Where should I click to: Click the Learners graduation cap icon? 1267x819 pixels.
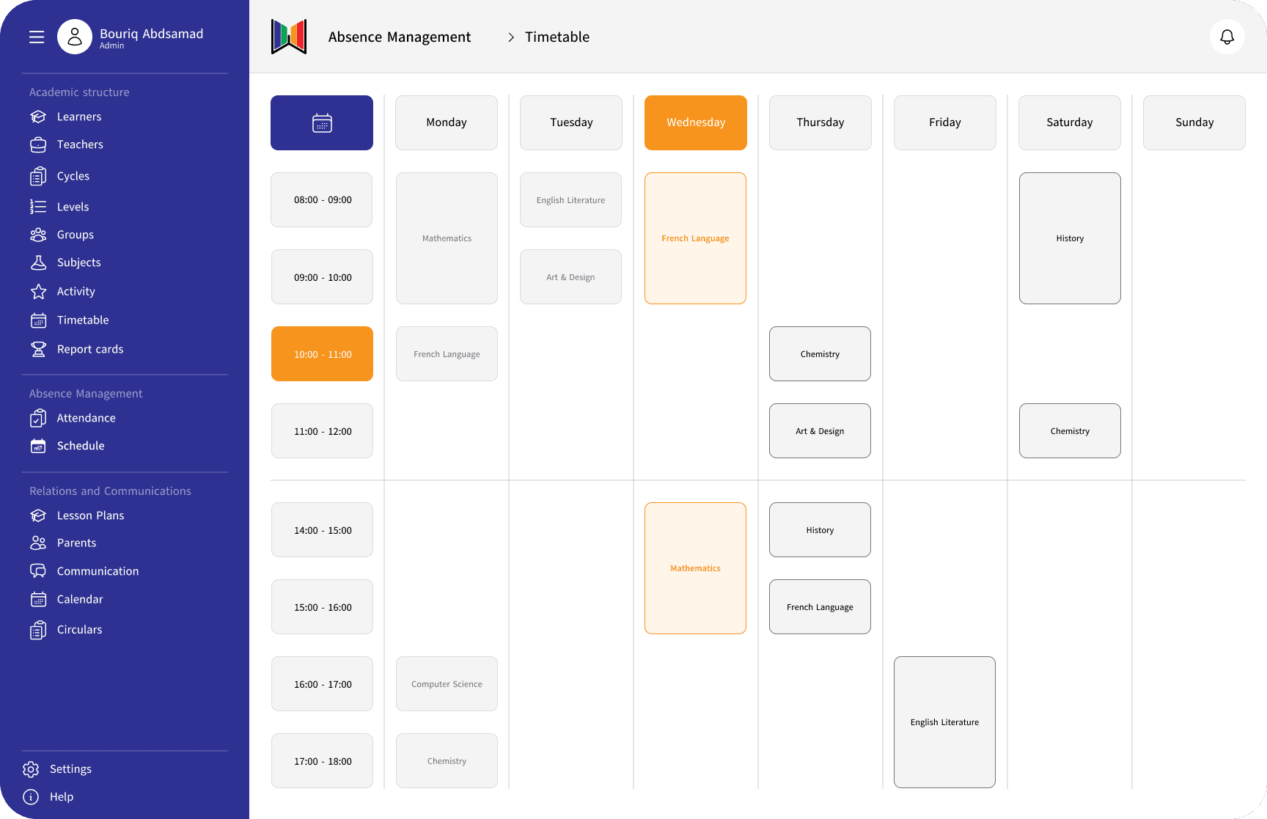pyautogui.click(x=38, y=117)
